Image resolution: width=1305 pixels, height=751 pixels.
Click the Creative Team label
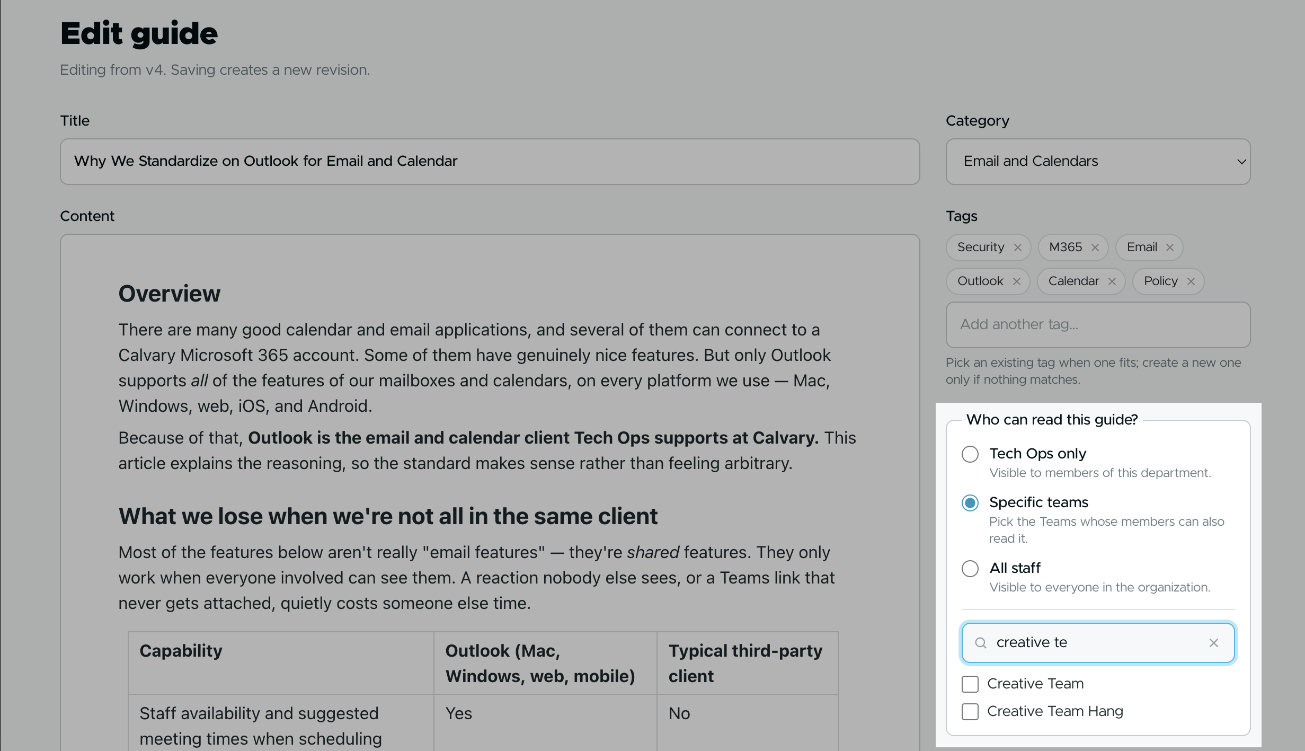point(1035,684)
